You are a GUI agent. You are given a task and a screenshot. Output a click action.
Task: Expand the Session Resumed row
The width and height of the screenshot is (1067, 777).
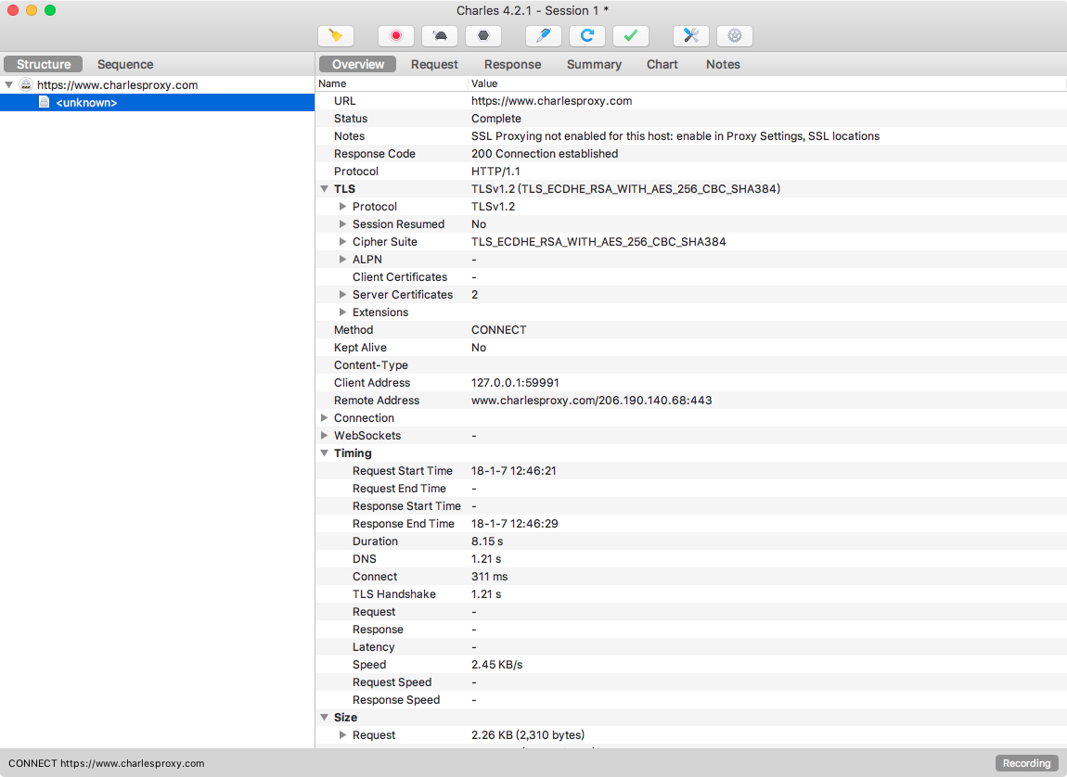pyautogui.click(x=343, y=224)
